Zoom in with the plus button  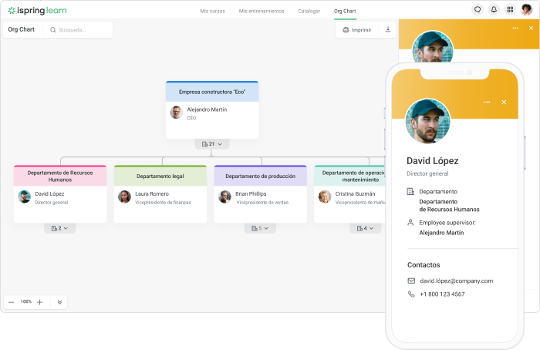(x=39, y=302)
